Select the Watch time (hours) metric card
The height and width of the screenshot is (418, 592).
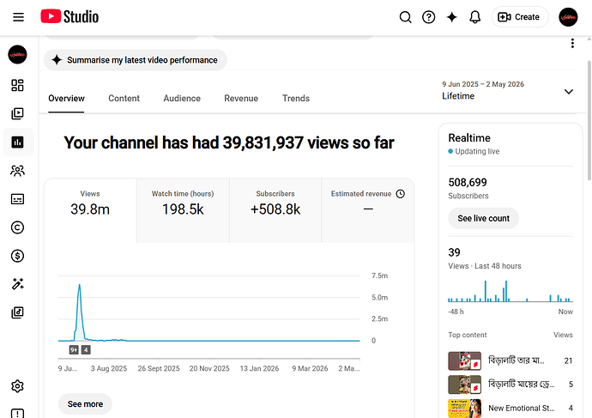point(183,210)
